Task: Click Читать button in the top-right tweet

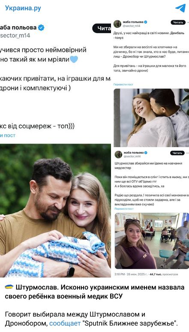Action: coord(178,22)
